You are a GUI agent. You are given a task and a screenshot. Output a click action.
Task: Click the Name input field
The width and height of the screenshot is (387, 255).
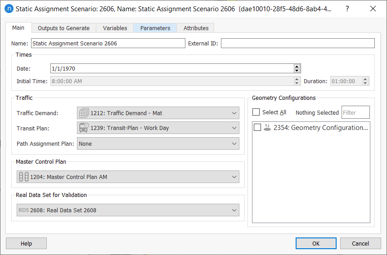point(108,44)
